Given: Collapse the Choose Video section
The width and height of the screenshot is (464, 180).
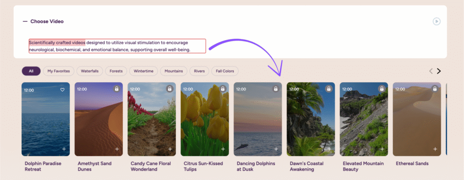Looking at the screenshot, I should click(25, 21).
